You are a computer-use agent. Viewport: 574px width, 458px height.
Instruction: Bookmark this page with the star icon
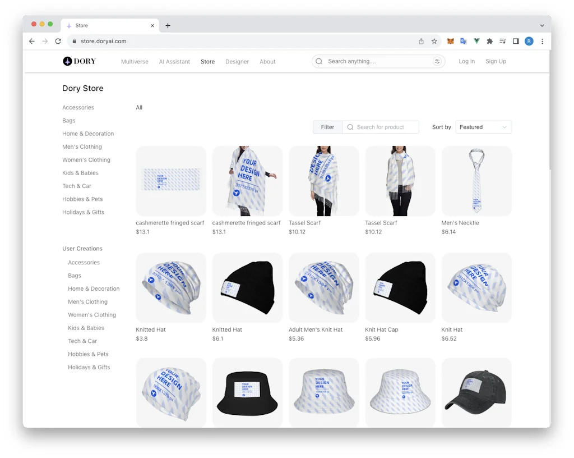(x=434, y=42)
